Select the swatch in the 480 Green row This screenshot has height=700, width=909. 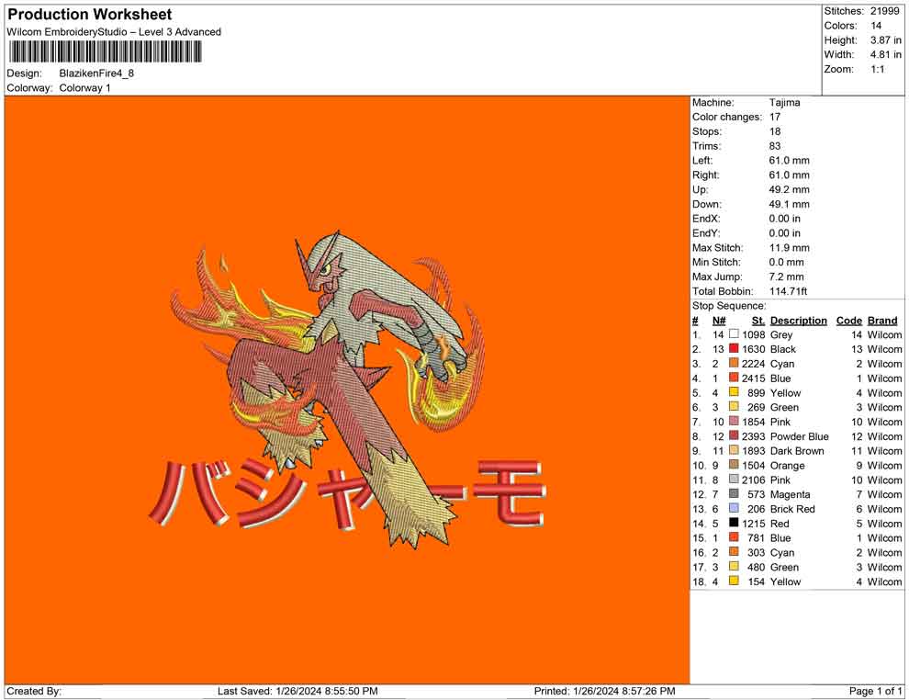[734, 566]
